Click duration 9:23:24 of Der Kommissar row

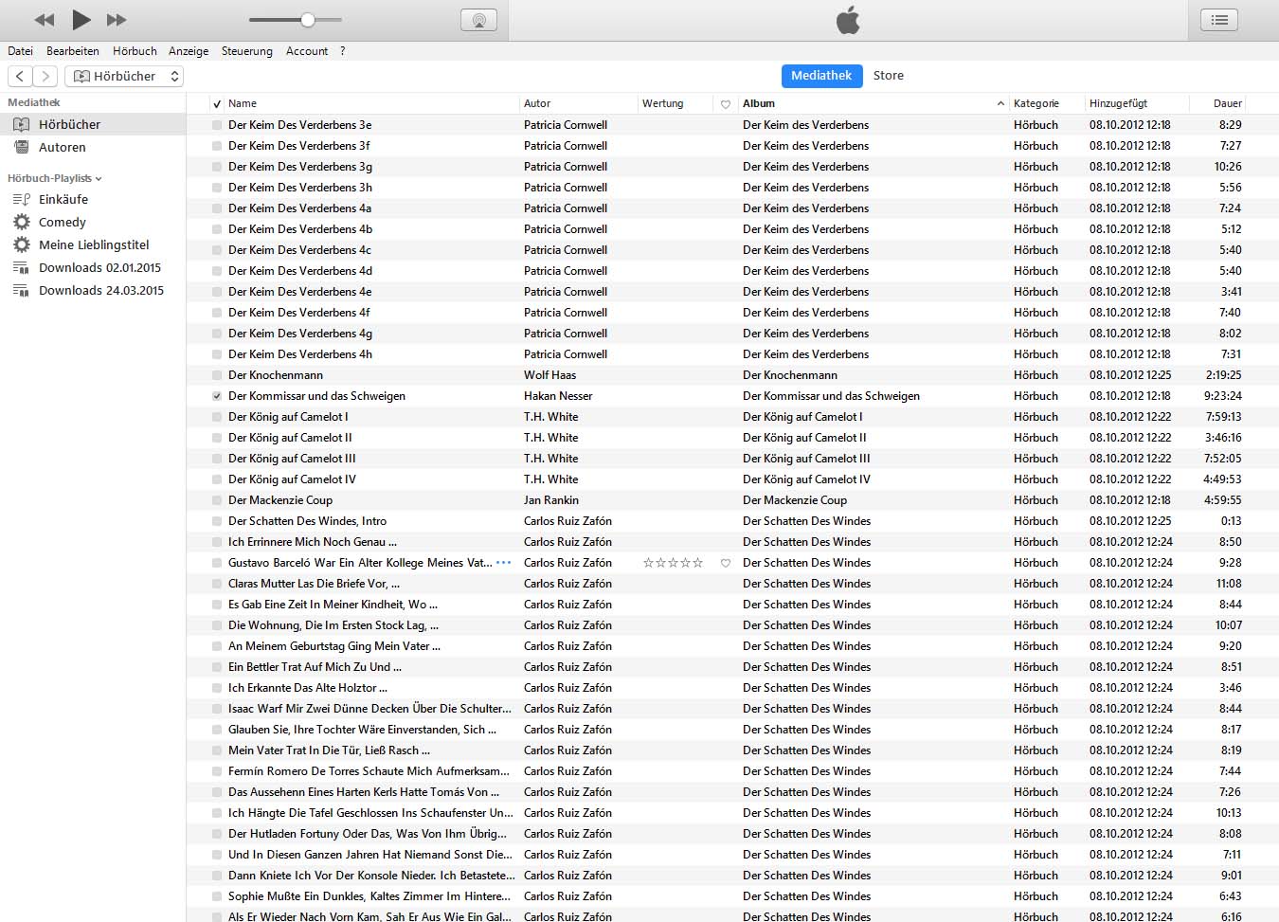tap(1223, 396)
